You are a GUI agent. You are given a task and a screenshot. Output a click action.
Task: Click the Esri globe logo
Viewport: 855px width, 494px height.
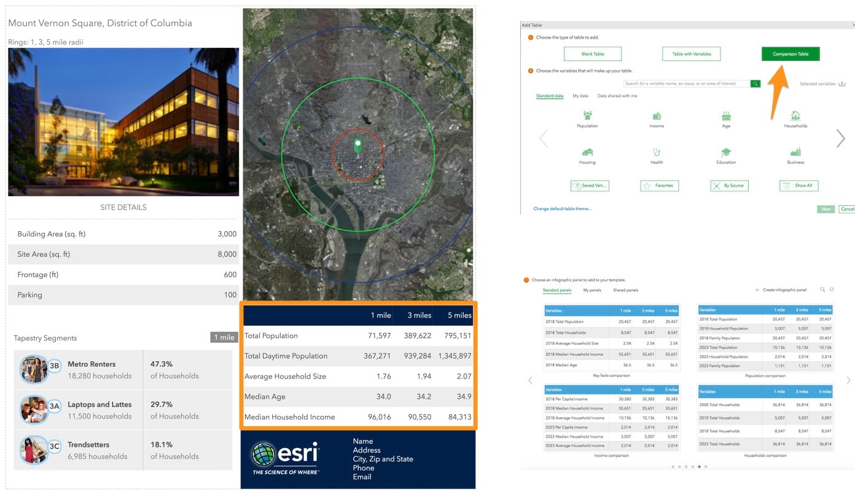coord(264,455)
